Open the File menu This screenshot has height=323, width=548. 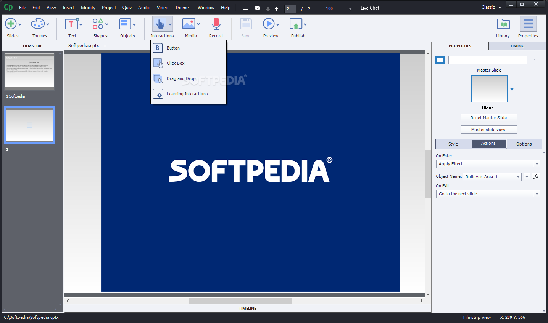(x=23, y=8)
